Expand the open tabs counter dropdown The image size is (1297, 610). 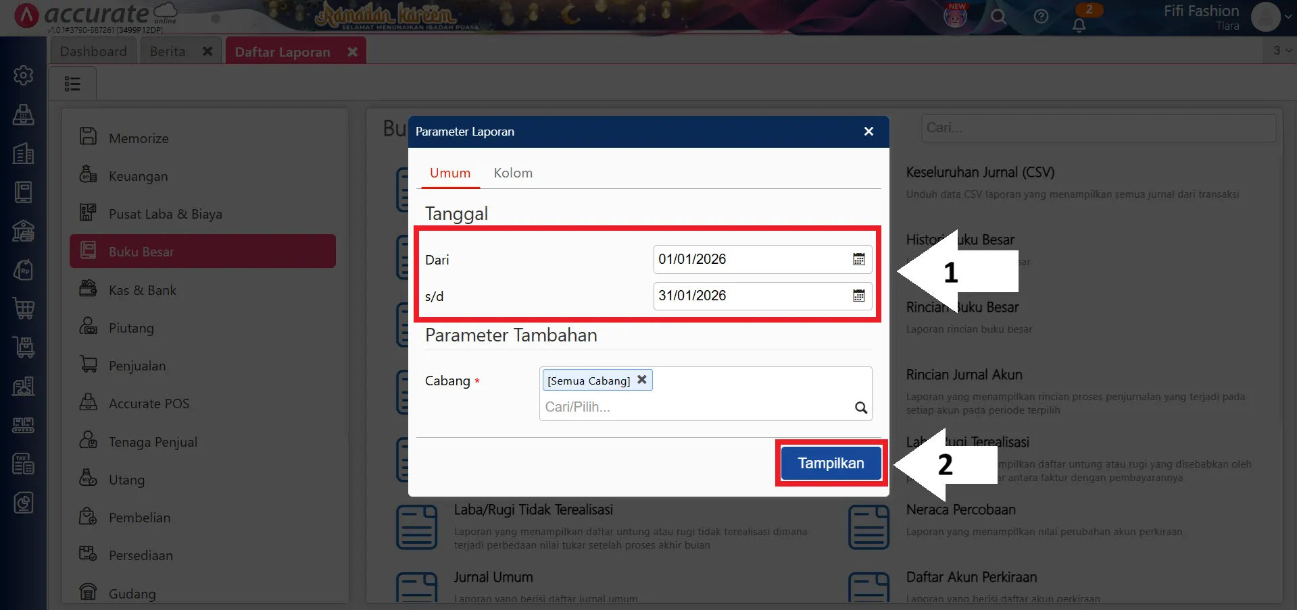1282,51
